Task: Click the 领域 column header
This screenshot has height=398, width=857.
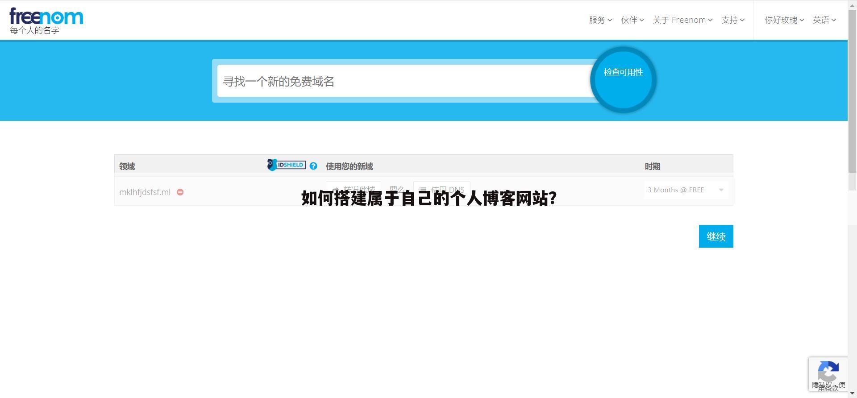Action: point(127,166)
